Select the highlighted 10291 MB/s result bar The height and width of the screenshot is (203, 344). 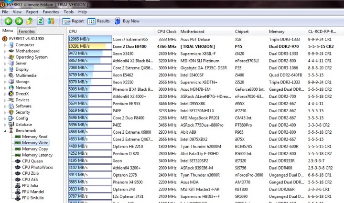90,46
